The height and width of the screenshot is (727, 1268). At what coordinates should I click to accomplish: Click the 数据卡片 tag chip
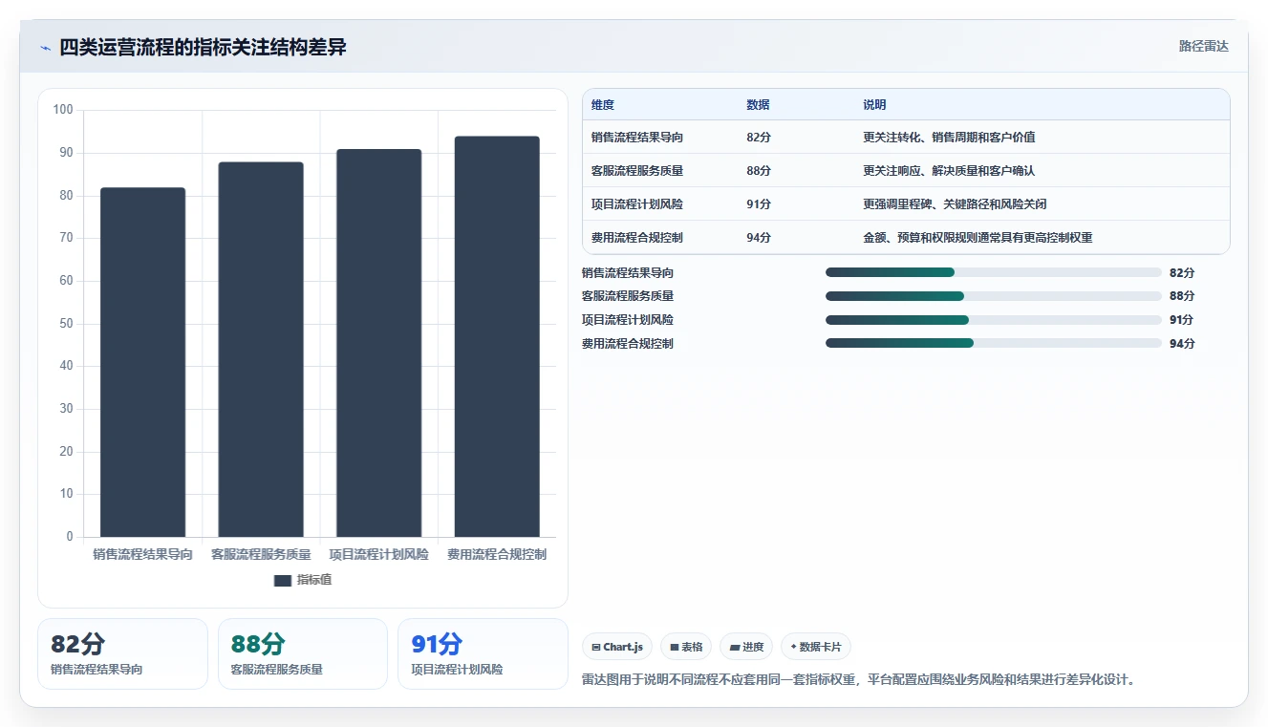point(816,647)
